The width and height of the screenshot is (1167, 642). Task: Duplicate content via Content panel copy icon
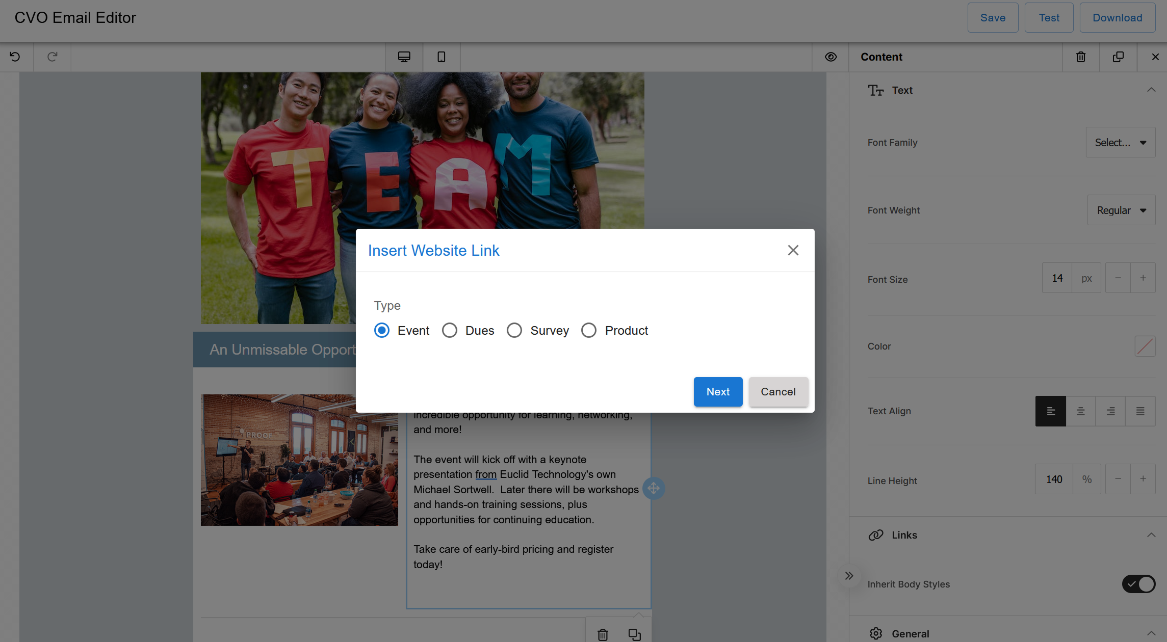1118,57
